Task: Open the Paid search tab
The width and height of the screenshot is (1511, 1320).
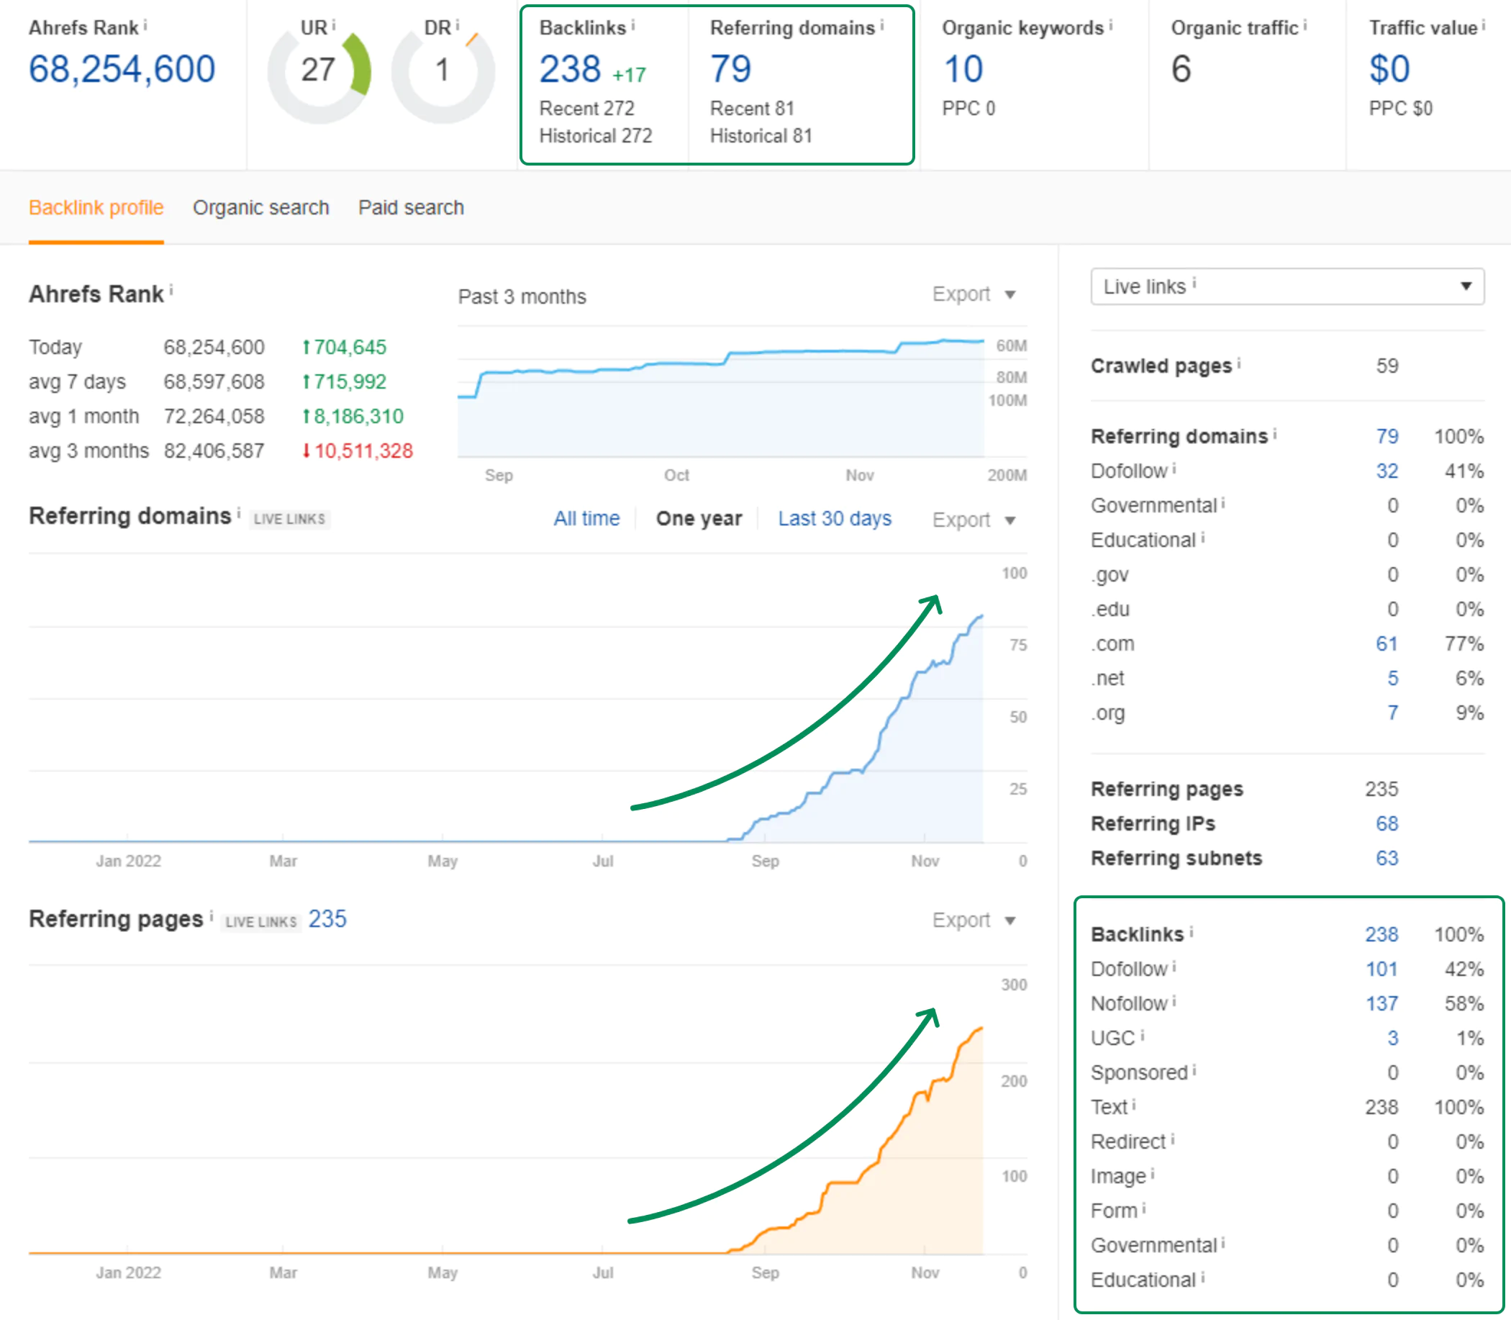Action: click(x=411, y=208)
